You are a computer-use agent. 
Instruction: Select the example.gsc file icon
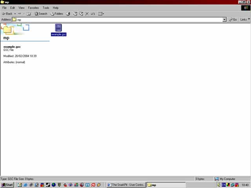click(x=58, y=28)
